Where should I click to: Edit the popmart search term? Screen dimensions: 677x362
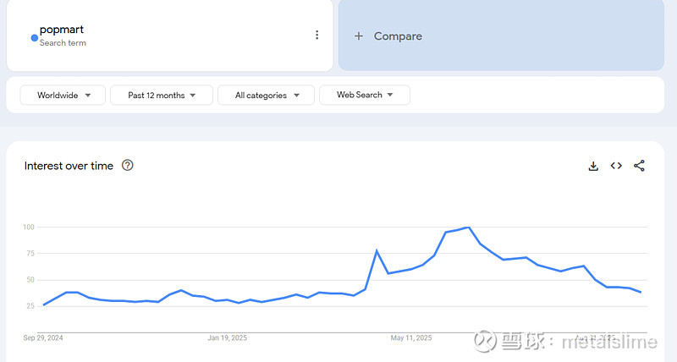click(x=62, y=30)
